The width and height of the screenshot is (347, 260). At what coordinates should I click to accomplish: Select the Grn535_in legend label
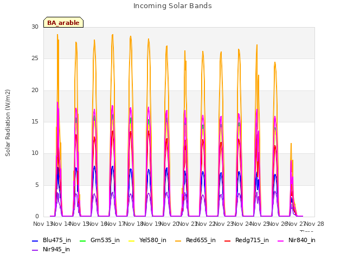[x=105, y=240]
